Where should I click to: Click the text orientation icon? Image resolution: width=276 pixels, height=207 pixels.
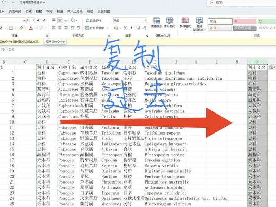tap(73, 20)
